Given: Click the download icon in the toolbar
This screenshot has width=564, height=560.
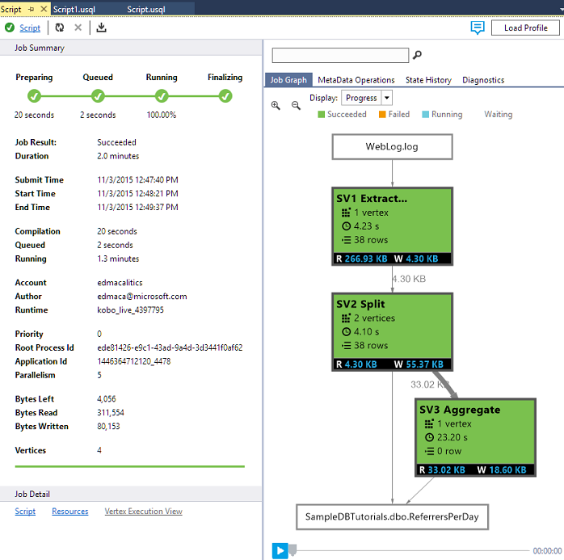Looking at the screenshot, I should [101, 27].
